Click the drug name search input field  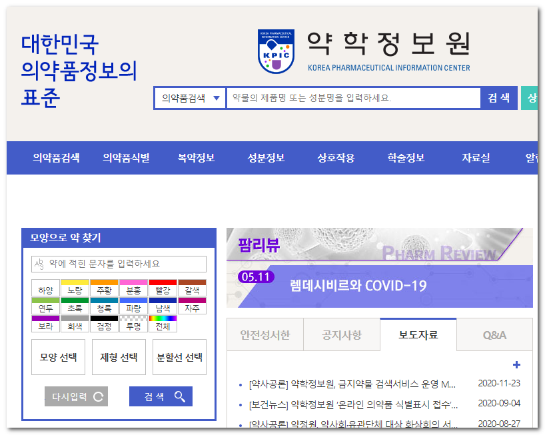click(354, 98)
